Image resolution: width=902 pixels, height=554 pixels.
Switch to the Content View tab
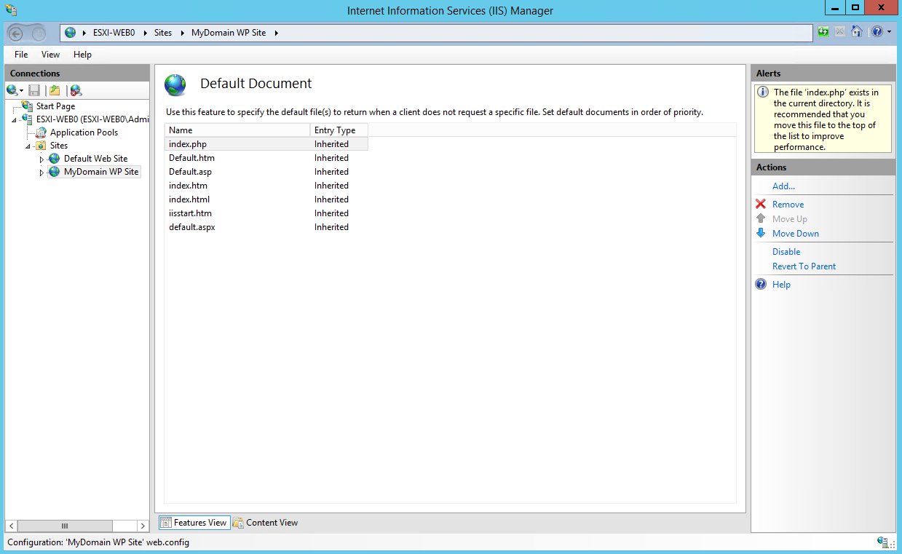point(266,523)
